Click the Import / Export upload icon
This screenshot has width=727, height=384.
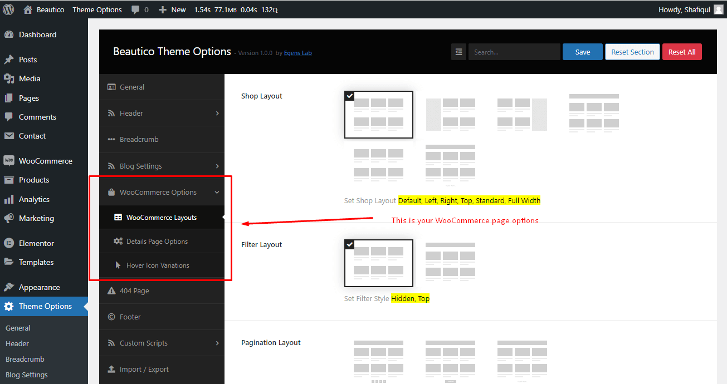point(110,369)
